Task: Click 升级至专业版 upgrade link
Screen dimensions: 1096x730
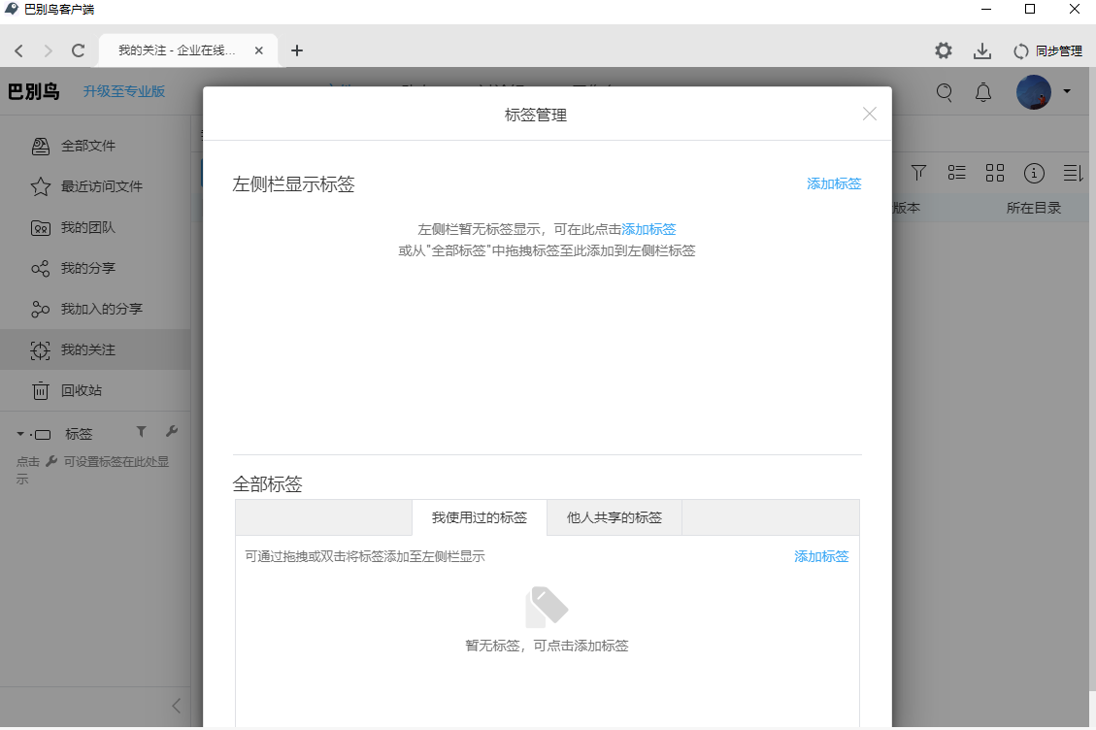Action: 124,91
